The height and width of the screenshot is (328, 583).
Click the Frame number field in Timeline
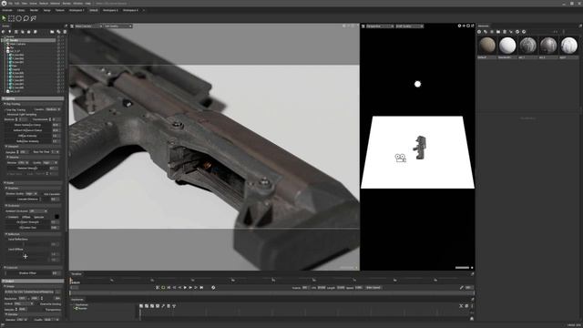tap(305, 288)
